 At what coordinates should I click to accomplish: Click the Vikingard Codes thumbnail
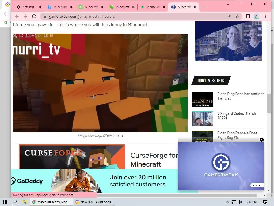point(202,119)
